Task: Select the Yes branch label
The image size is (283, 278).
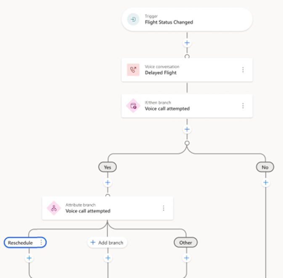Action: (108, 167)
